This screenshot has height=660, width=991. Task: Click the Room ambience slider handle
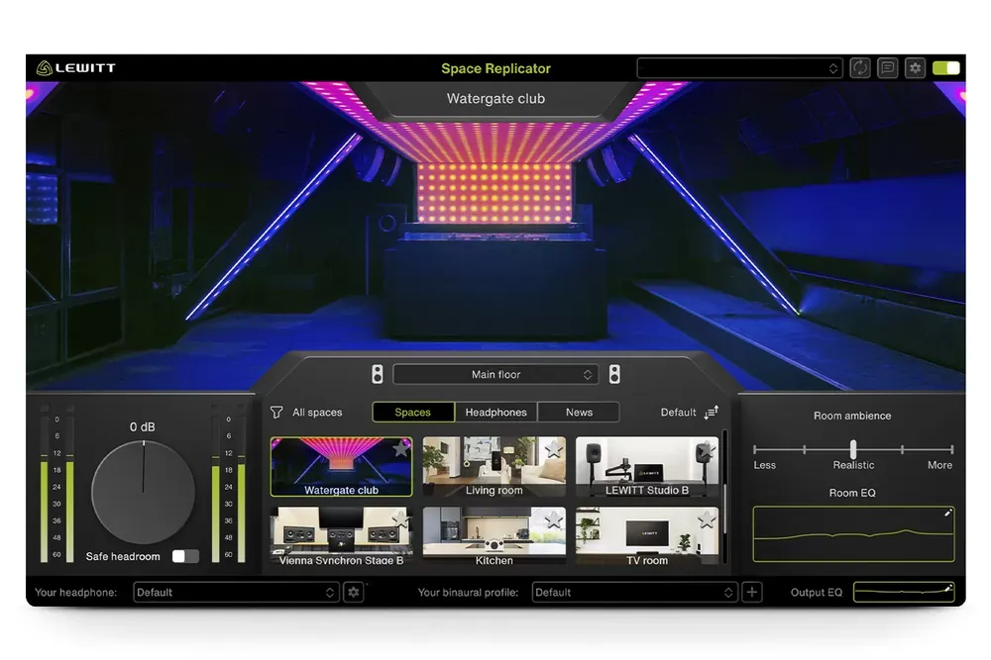853,449
